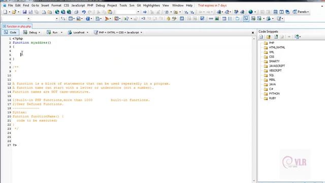Click the insert table icon in the second toolbar

point(224,19)
